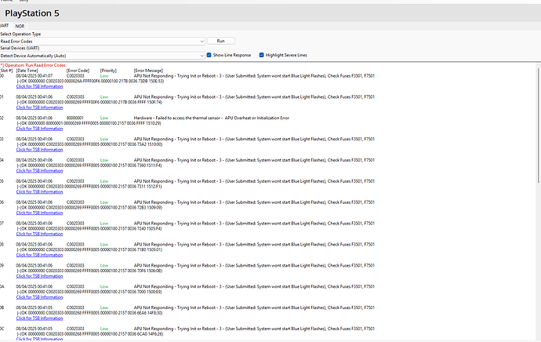Open TSB Information link for slot 06
This screenshot has width=541, height=342.
[x=39, y=213]
